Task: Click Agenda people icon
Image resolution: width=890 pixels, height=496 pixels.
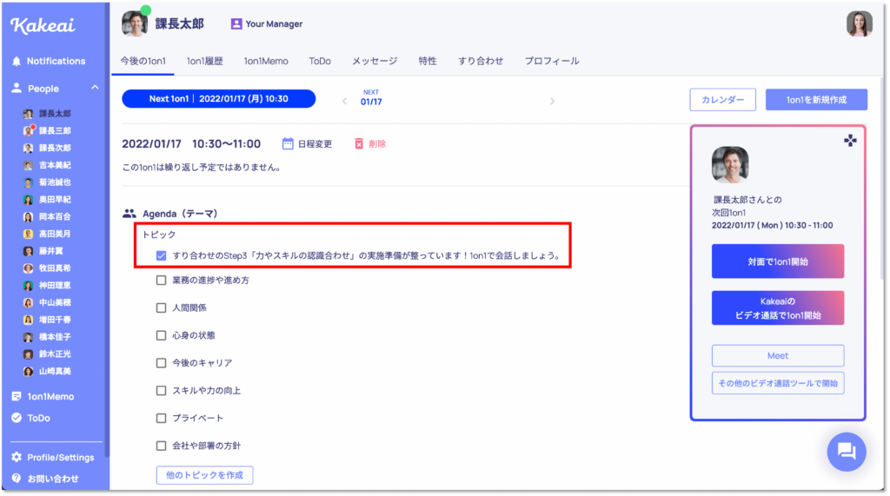Action: [x=130, y=214]
